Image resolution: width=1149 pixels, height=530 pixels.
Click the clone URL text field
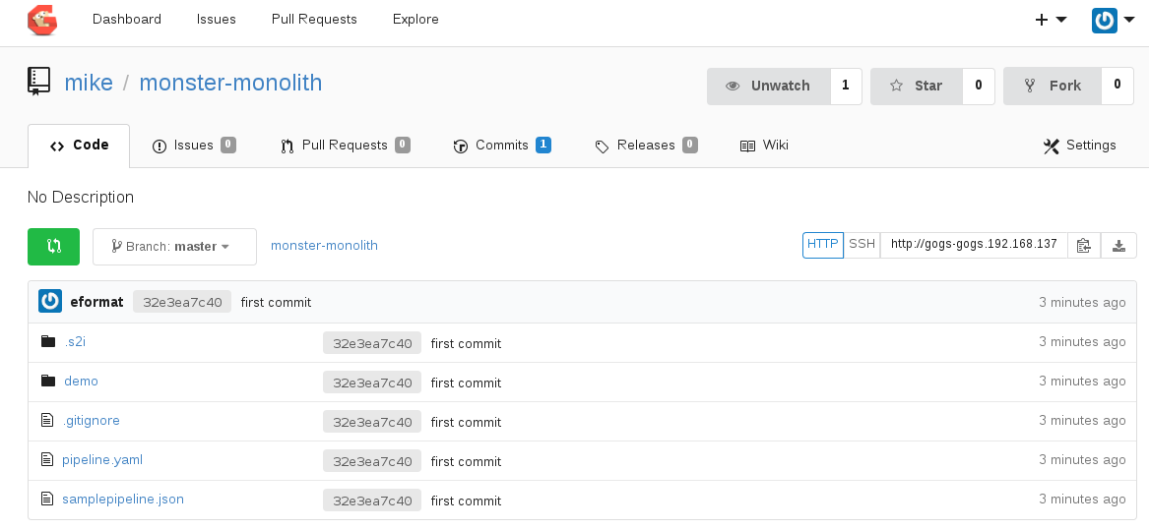pyautogui.click(x=973, y=244)
